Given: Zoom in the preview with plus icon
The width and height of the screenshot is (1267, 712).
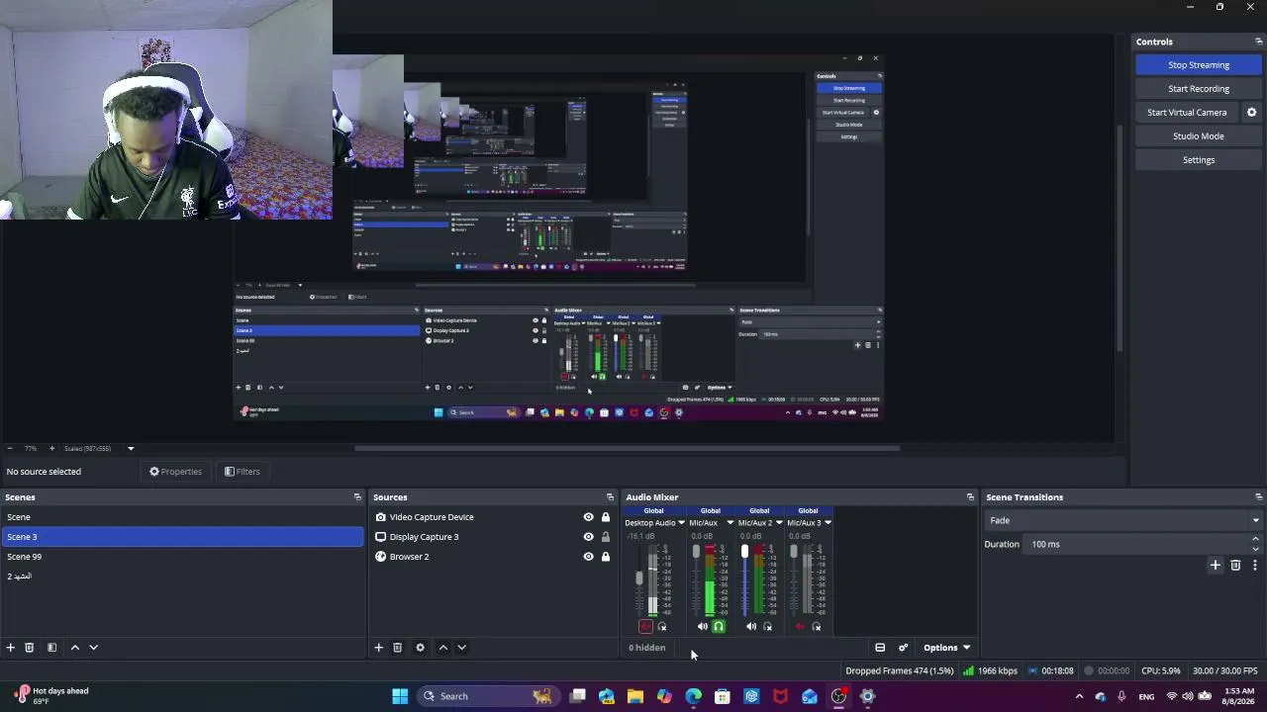Looking at the screenshot, I should (51, 449).
